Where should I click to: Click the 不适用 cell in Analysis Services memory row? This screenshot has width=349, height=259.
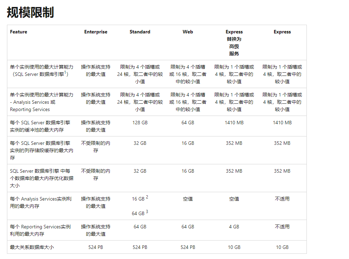tap(282, 199)
